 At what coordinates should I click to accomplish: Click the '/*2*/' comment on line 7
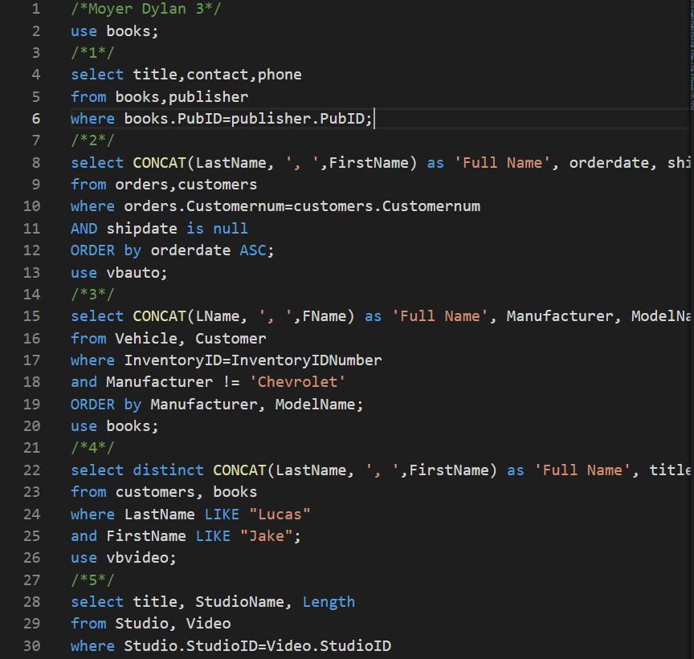(x=92, y=140)
